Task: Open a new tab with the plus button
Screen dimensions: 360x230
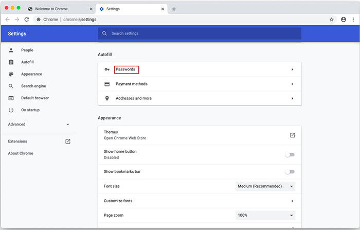Action: tap(174, 9)
